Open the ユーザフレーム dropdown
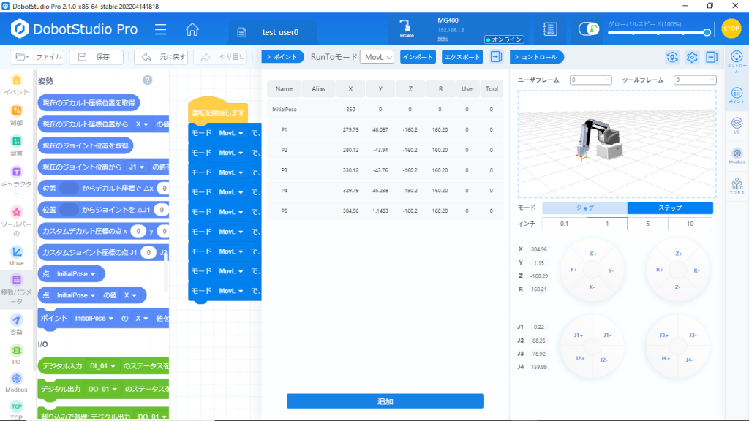This screenshot has height=421, width=749. (x=590, y=80)
